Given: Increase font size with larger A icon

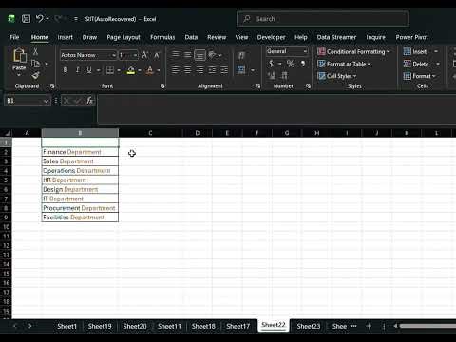Looking at the screenshot, I should point(144,55).
